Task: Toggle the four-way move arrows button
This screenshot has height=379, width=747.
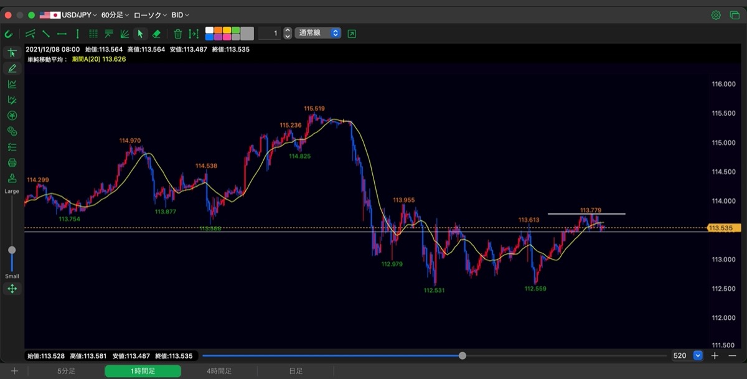Action: [12, 289]
